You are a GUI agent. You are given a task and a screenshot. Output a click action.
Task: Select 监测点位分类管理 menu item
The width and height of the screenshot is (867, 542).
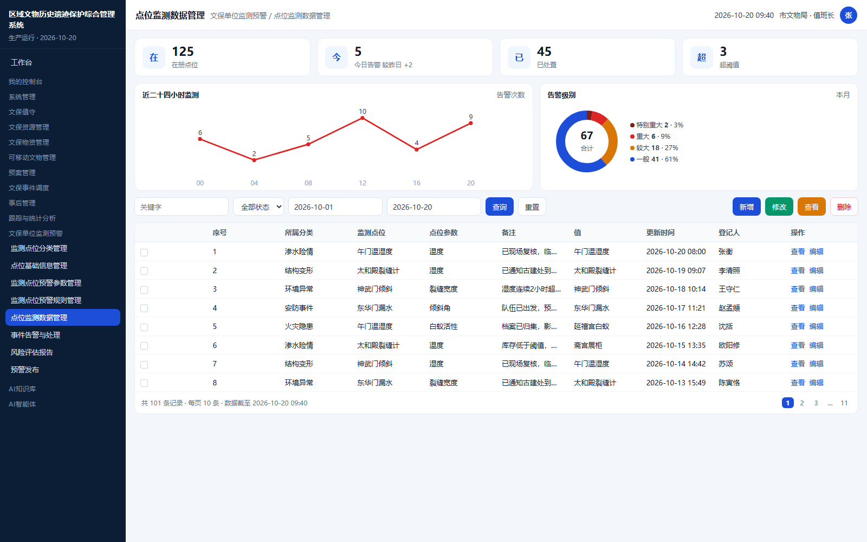(63, 248)
